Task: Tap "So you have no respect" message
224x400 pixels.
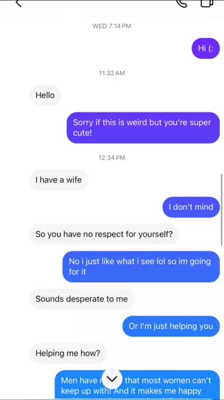Action: 104,234
